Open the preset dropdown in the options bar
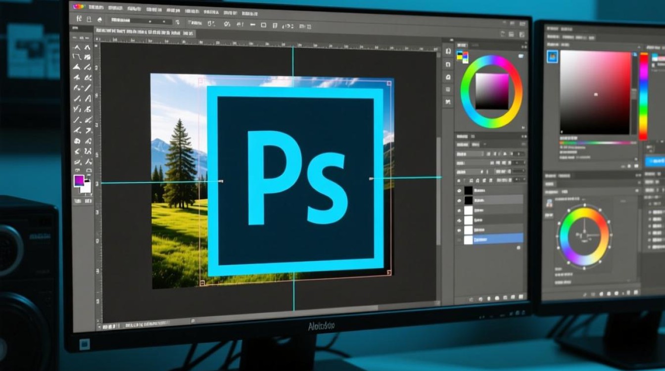 tap(141, 21)
